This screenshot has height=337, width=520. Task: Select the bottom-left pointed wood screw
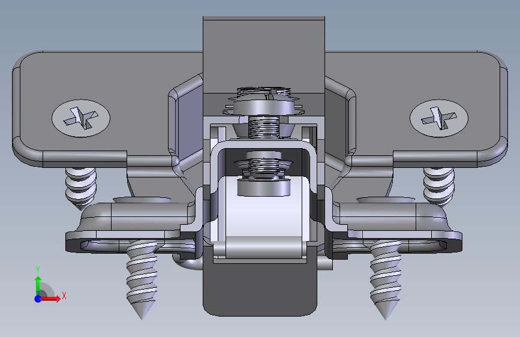pyautogui.click(x=142, y=279)
